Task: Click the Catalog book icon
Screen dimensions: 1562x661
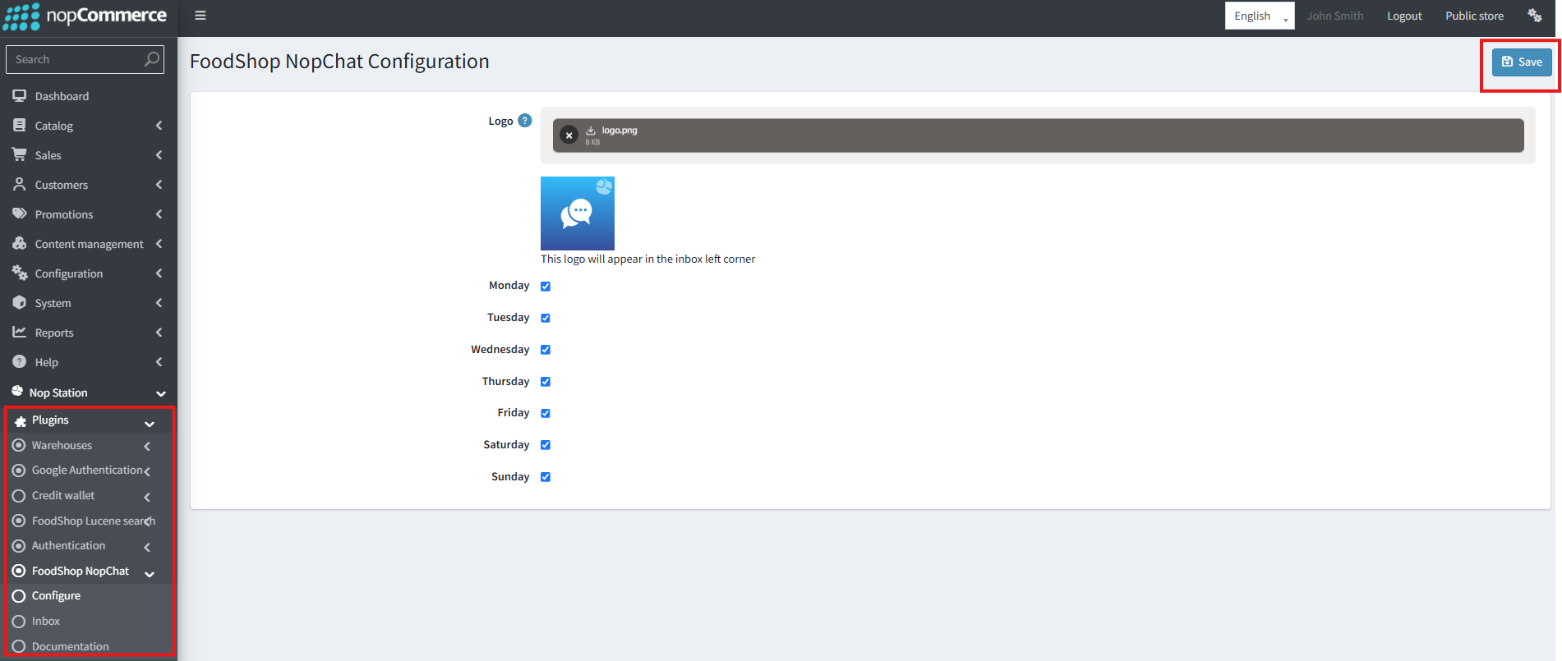Action: pyautogui.click(x=20, y=126)
